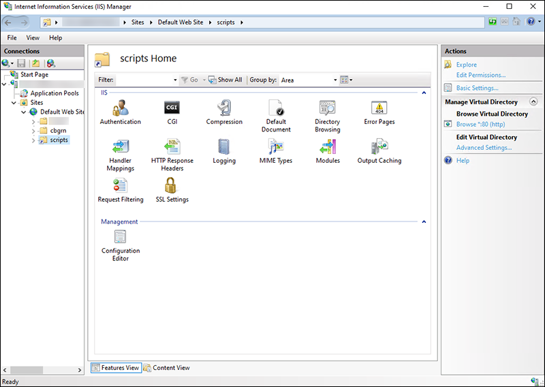
Task: Open the View menu
Action: 33,37
